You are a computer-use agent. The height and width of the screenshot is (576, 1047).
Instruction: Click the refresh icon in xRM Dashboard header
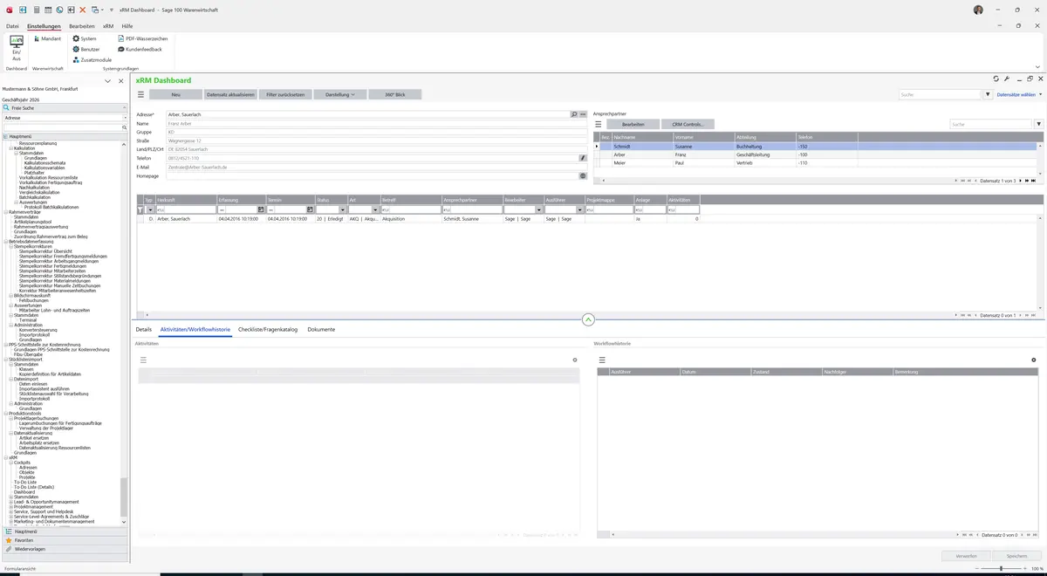pos(996,79)
